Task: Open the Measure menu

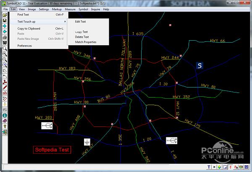Action: (70, 9)
